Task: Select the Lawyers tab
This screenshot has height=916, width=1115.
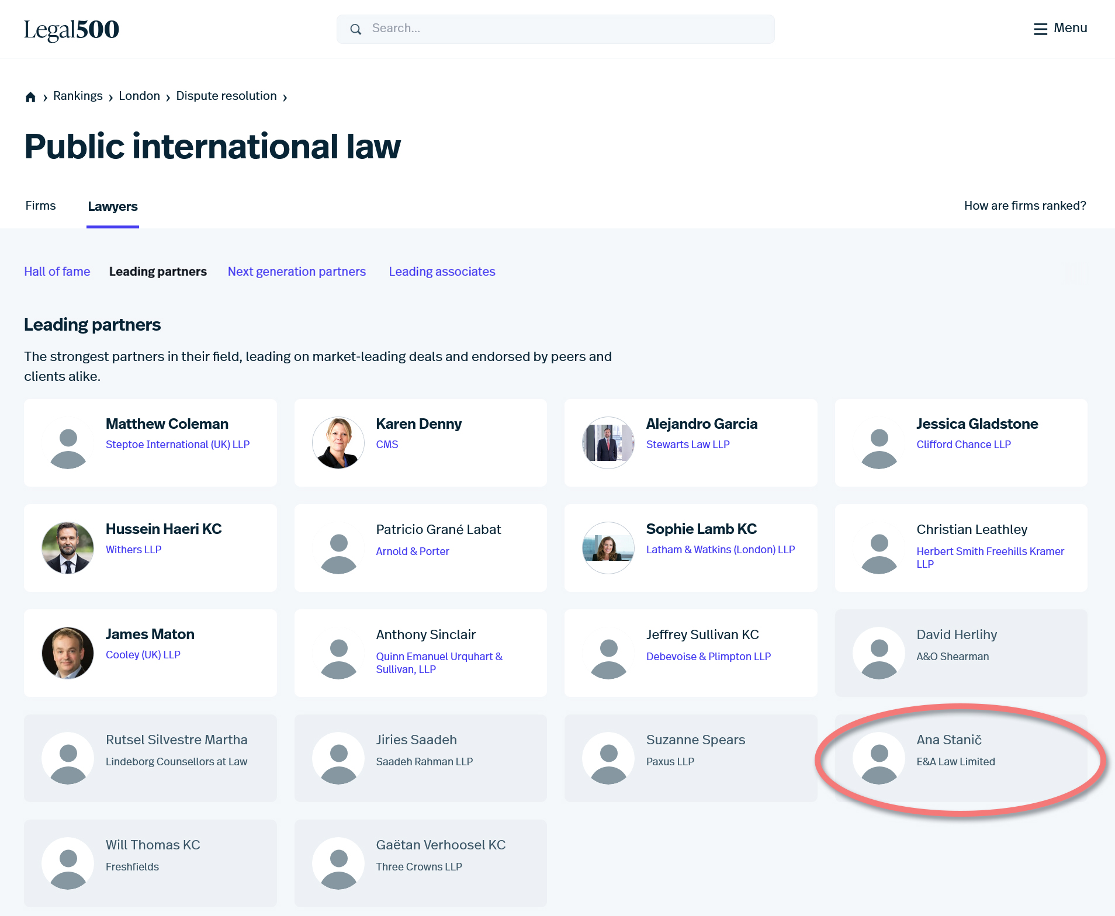Action: coord(113,206)
